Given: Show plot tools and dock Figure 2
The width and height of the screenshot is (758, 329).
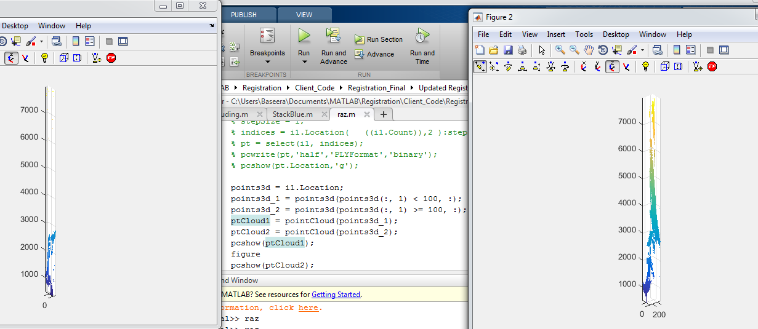Looking at the screenshot, I should (x=724, y=50).
